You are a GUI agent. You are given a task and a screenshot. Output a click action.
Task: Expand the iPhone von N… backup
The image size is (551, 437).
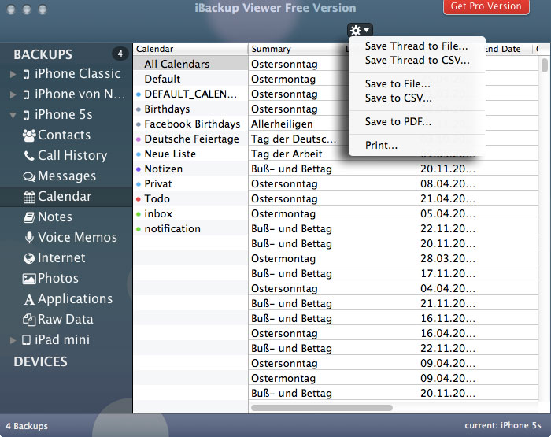(x=13, y=94)
